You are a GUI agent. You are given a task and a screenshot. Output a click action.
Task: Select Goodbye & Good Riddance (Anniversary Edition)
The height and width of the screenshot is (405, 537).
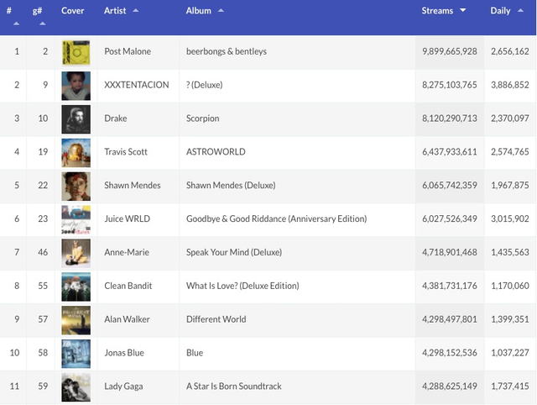pyautogui.click(x=276, y=218)
